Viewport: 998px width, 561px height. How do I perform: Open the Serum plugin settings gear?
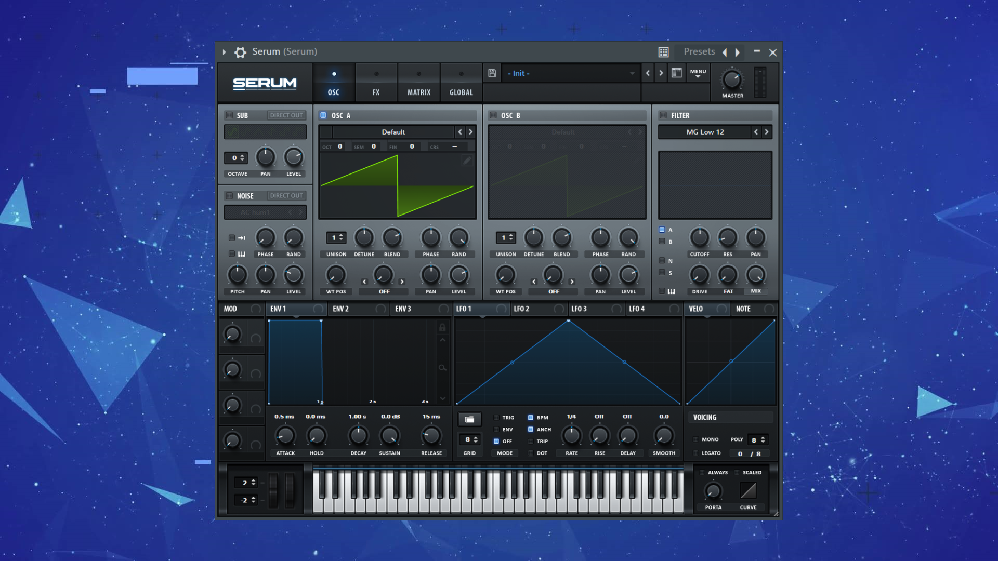(240, 52)
